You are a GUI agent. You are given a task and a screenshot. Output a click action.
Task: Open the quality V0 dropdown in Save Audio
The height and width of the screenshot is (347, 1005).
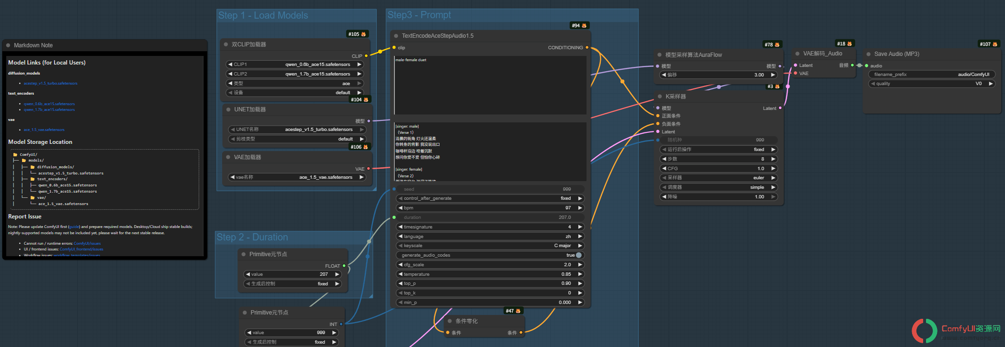click(x=932, y=84)
